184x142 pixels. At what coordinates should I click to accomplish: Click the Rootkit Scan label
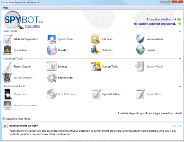pyautogui.click(x=65, y=78)
